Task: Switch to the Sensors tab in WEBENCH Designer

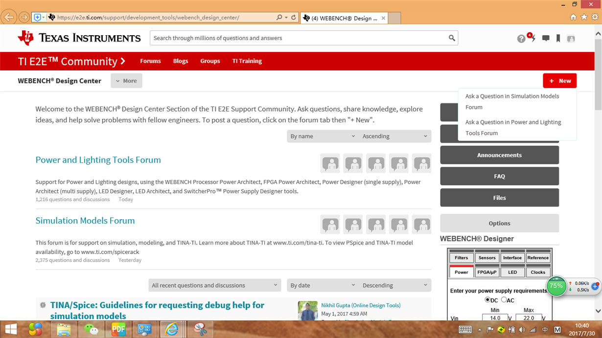Action: (487, 258)
